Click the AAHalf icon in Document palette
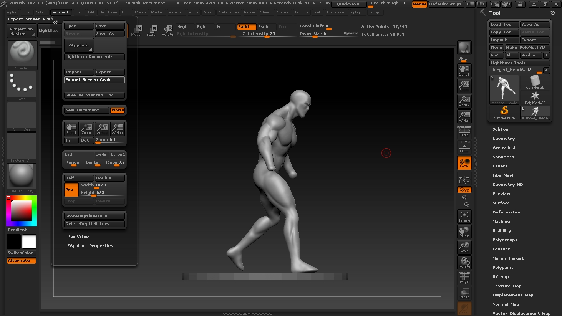This screenshot has height=316, width=562. tap(118, 129)
